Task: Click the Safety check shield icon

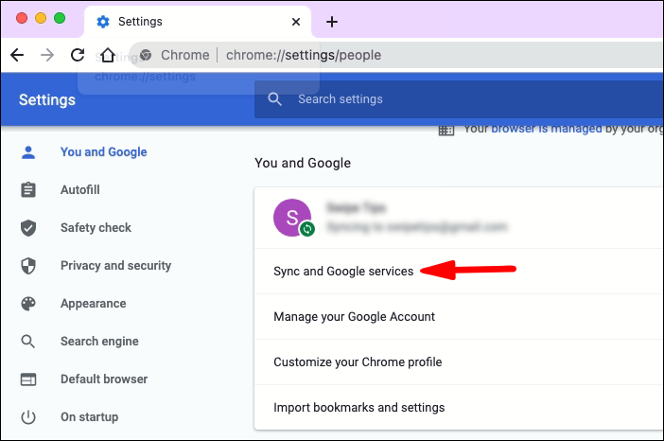Action: 28,228
